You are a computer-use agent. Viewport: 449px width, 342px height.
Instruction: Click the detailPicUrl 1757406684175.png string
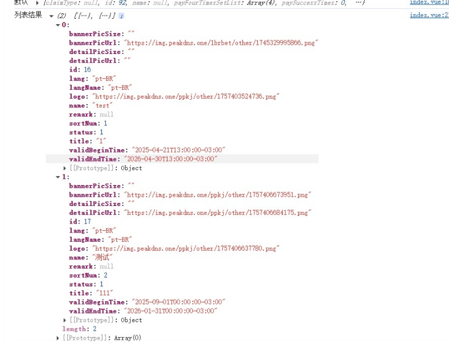point(218,213)
